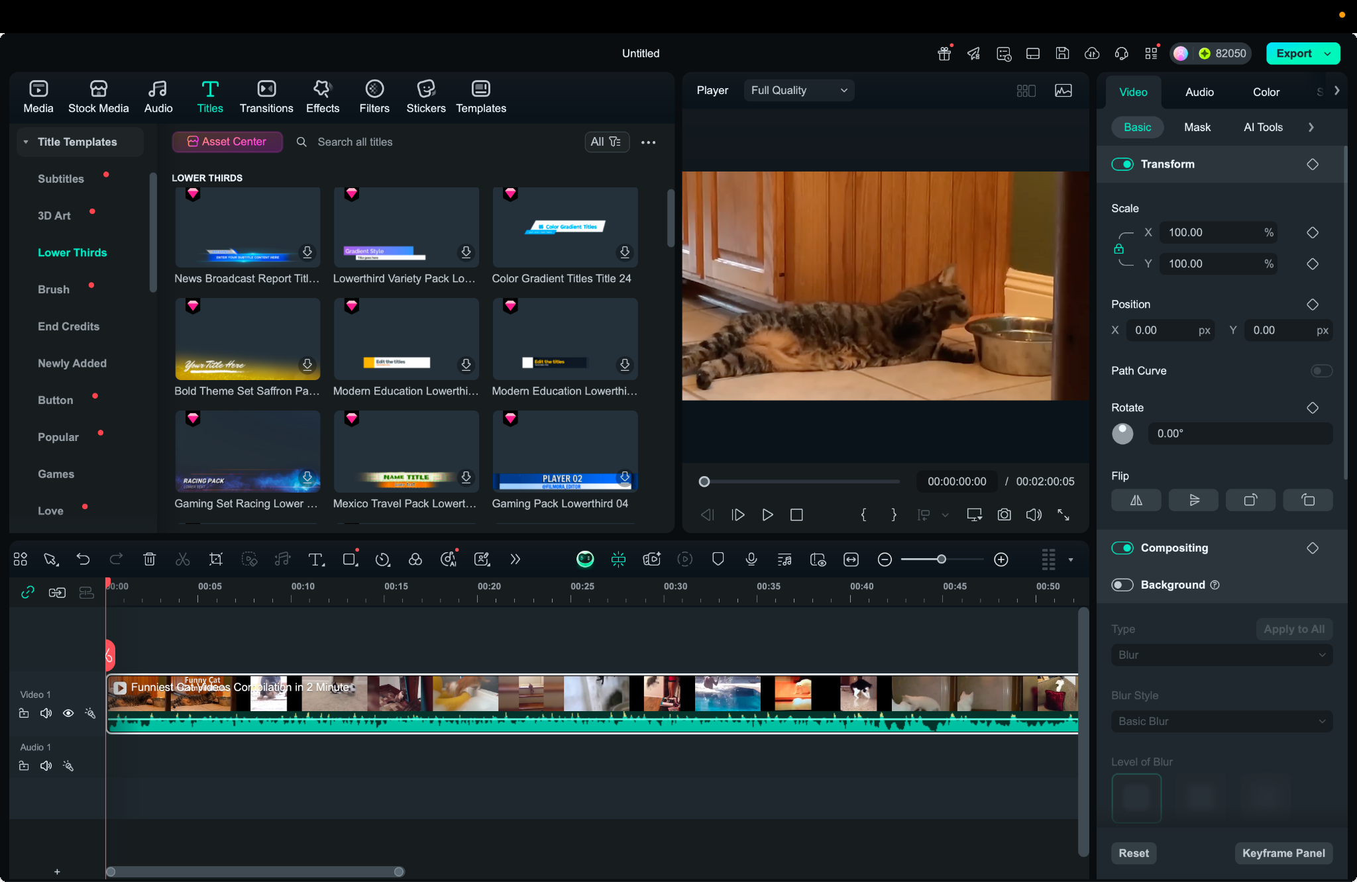The width and height of the screenshot is (1357, 882).
Task: Click the timeline zoom slider handle
Action: coord(941,560)
